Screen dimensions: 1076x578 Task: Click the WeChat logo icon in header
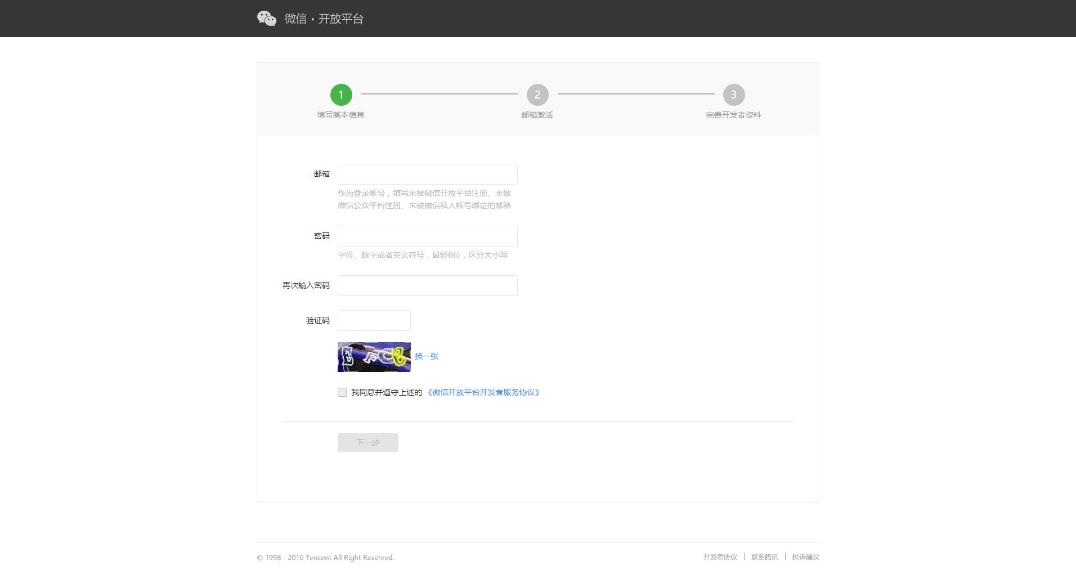pos(267,18)
